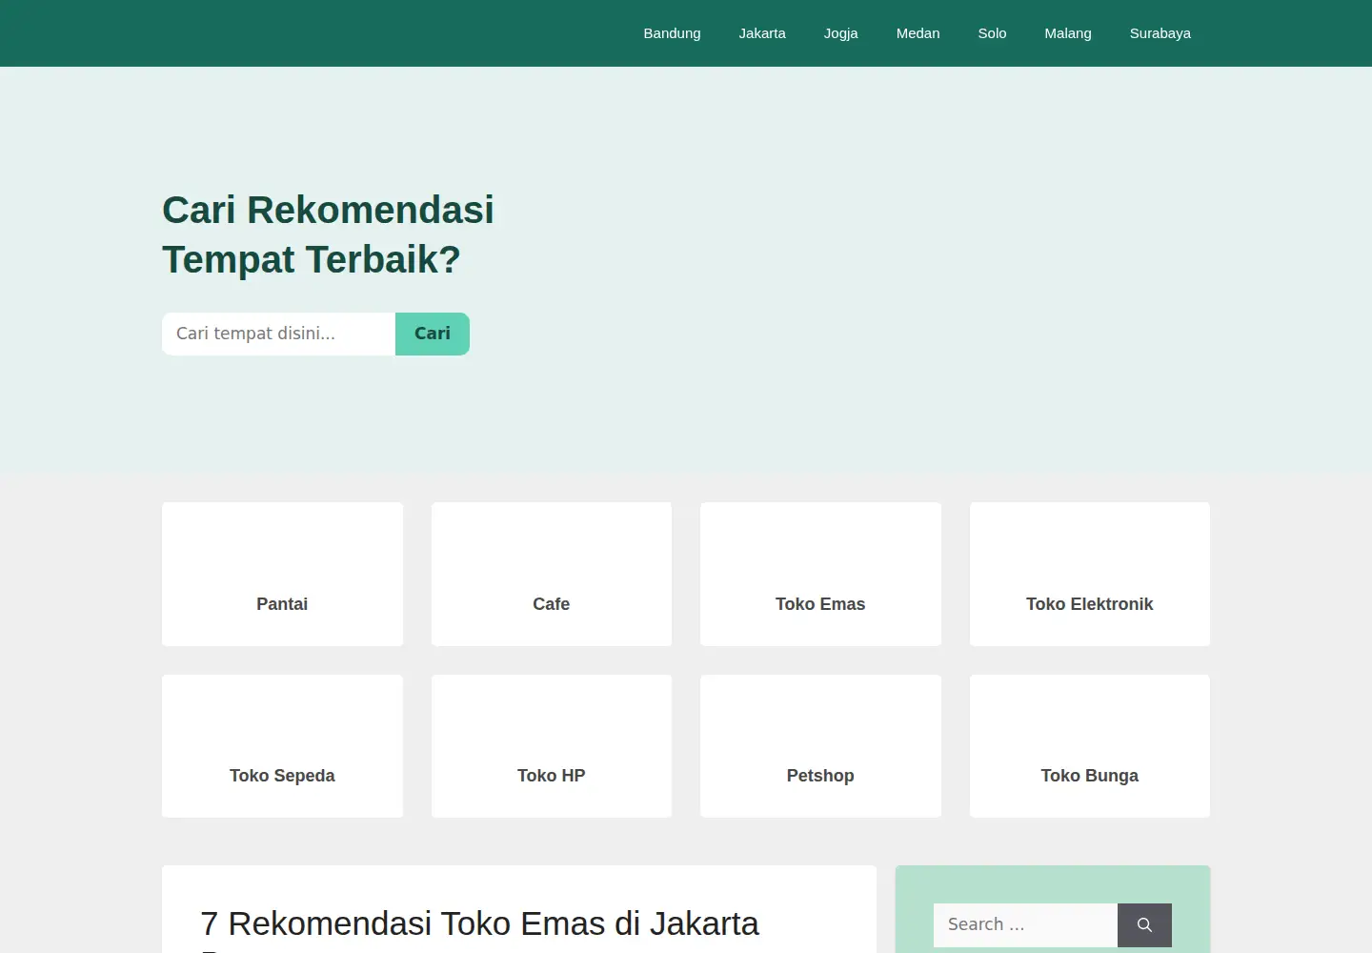
Task: Go to the Jogja menu item
Action: pos(841,33)
